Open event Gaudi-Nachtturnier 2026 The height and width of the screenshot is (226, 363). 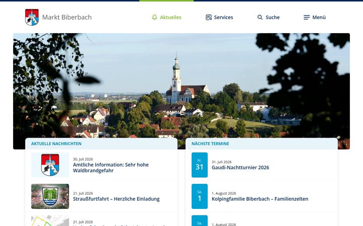pyautogui.click(x=240, y=167)
